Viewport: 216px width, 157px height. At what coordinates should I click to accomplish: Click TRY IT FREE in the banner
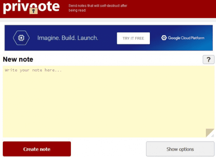pos(133,38)
